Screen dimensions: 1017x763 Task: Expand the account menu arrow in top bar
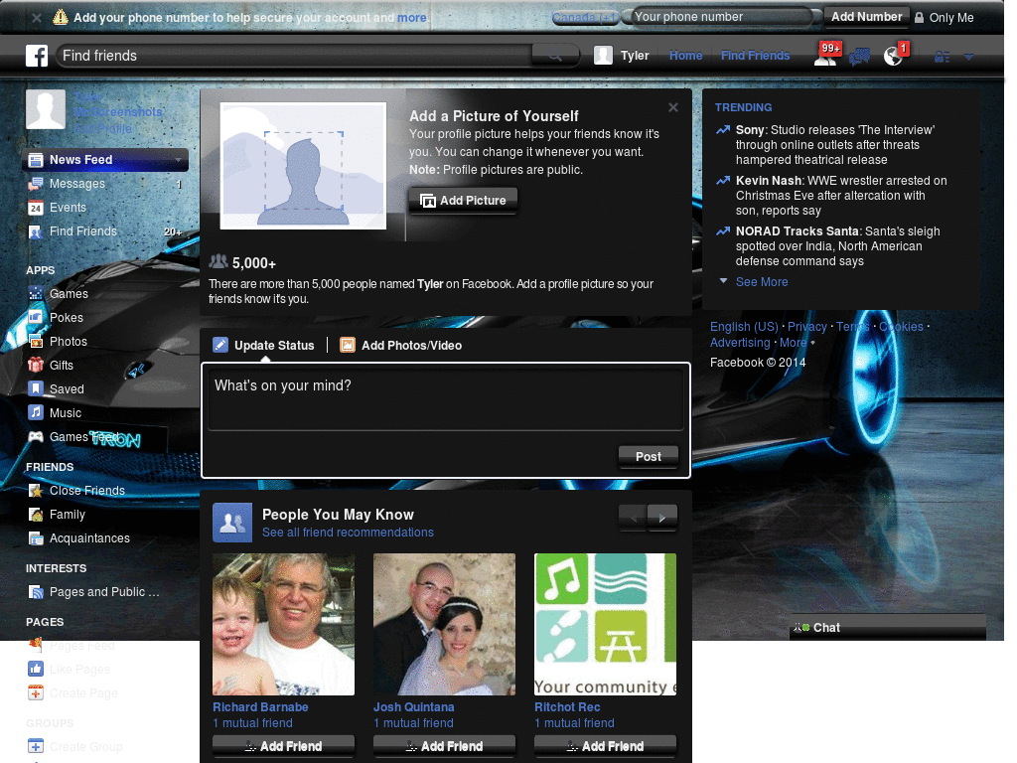coord(968,57)
